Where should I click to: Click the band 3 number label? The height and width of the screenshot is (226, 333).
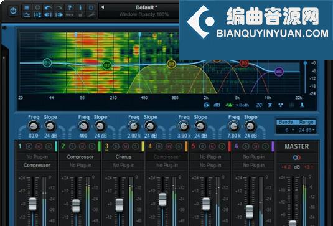pyautogui.click(x=106, y=146)
